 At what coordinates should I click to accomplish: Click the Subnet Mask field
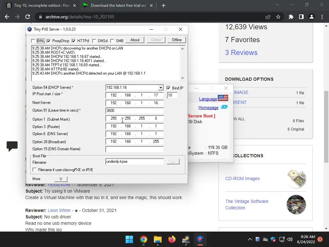135,118
